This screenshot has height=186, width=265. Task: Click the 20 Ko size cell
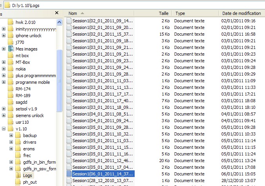click(164, 161)
